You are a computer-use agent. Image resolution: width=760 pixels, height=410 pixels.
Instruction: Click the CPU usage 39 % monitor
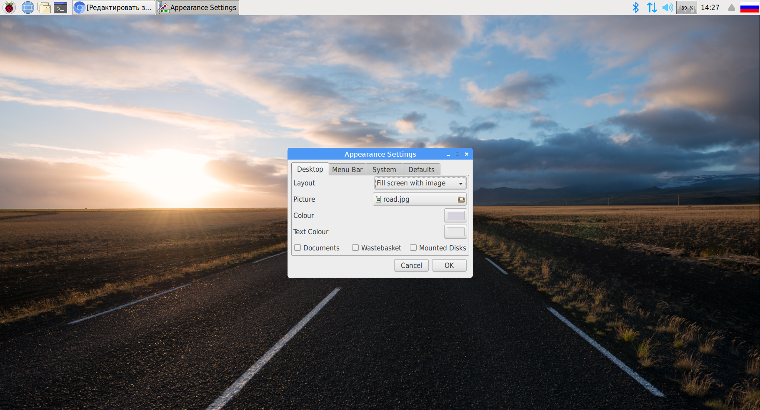pyautogui.click(x=687, y=7)
